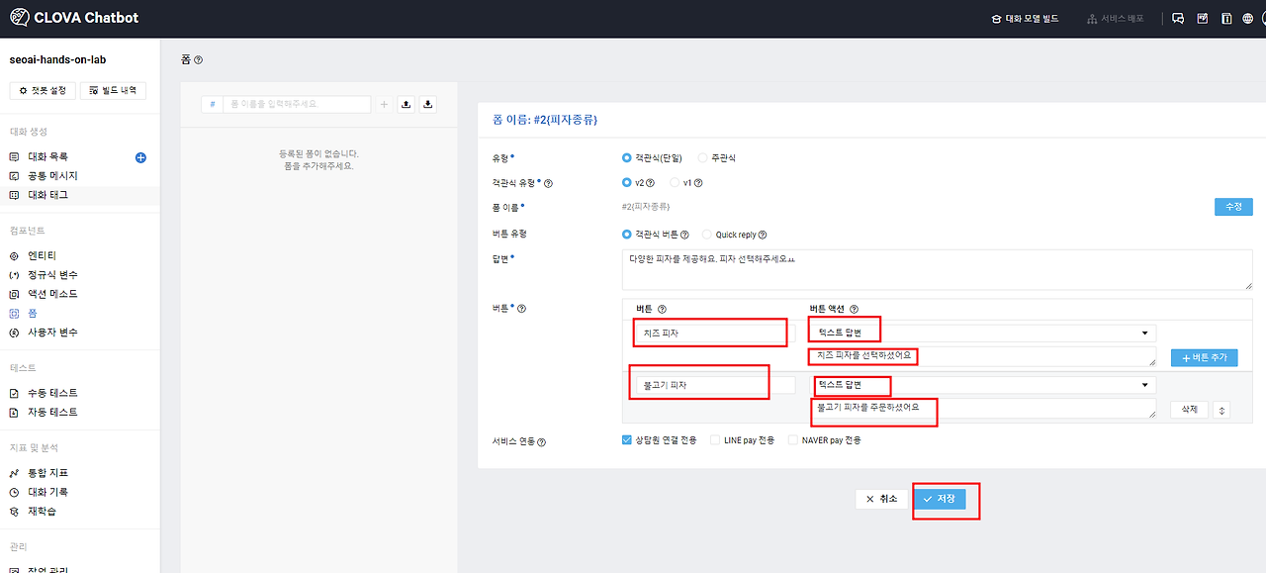Open 서비스 배포 from the top bar
The image size is (1266, 573).
point(1115,17)
